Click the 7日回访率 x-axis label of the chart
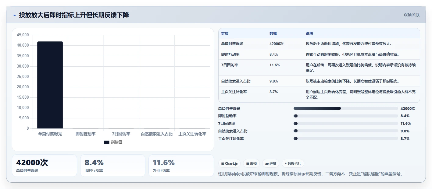The height and width of the screenshot is (189, 432). (121, 134)
